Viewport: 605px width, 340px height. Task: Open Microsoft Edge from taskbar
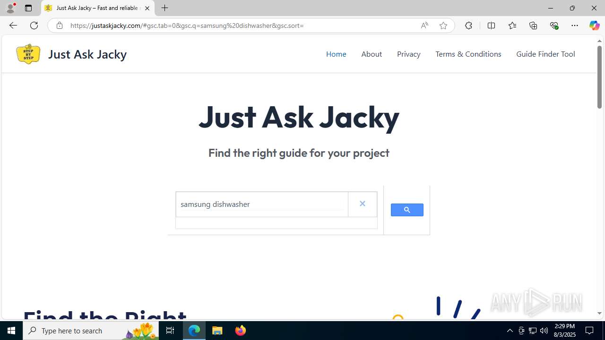194,331
